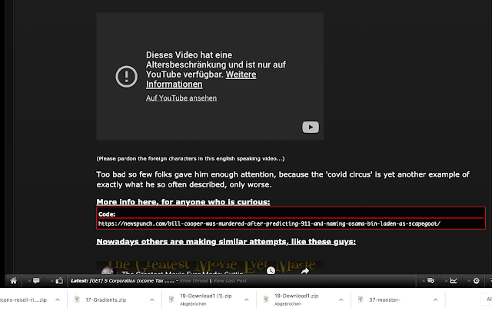
Task: Click the home icon in forum toolbar
Action: pos(14,280)
